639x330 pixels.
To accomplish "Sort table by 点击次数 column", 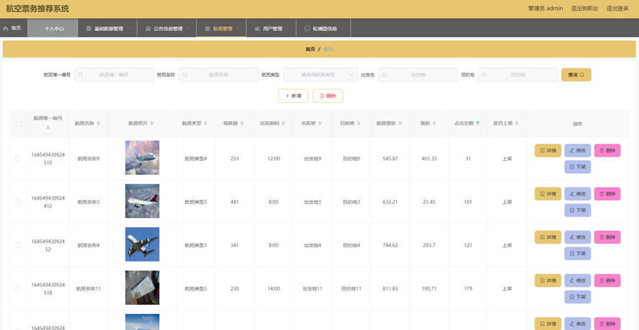I will 478,124.
